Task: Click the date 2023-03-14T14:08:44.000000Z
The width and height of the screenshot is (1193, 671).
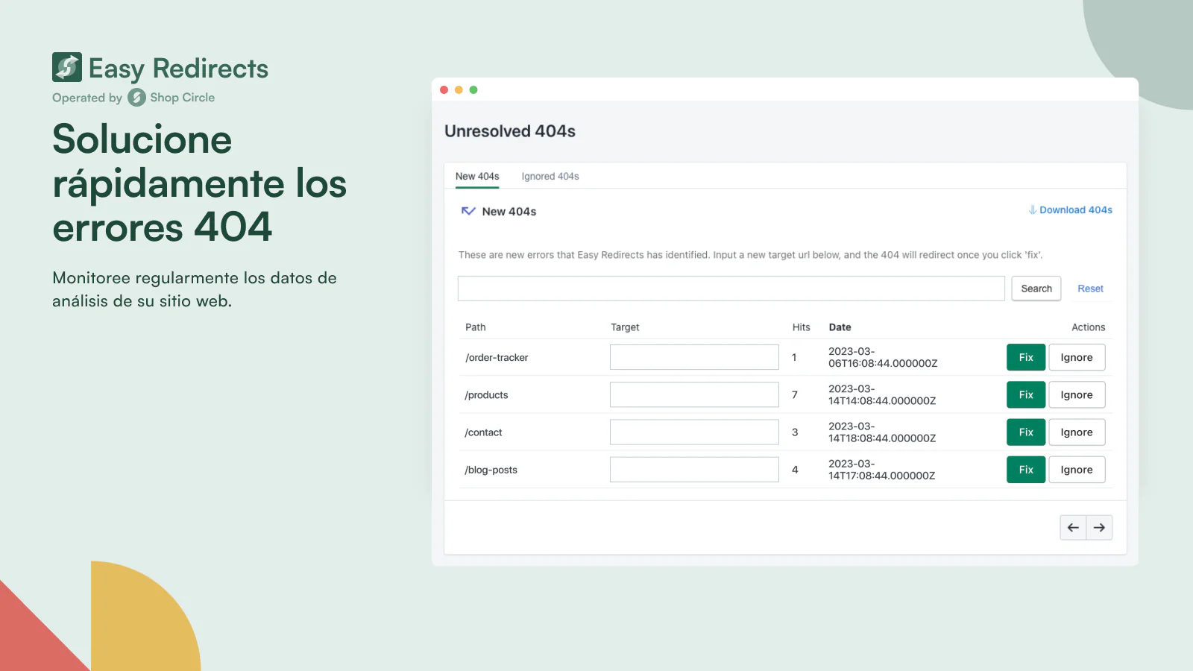Action: pos(882,394)
